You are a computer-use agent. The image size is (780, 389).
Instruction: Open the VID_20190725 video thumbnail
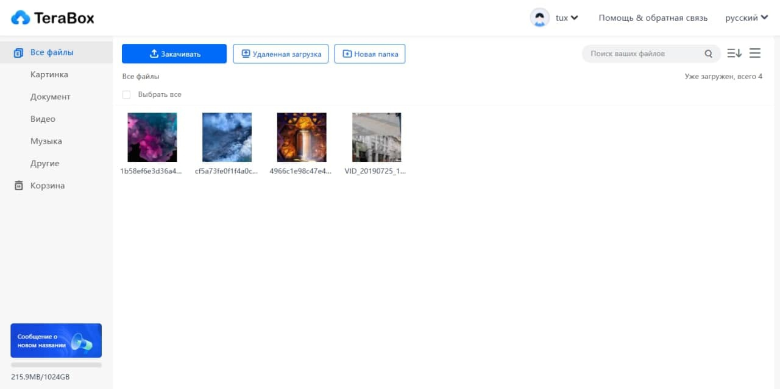(377, 137)
